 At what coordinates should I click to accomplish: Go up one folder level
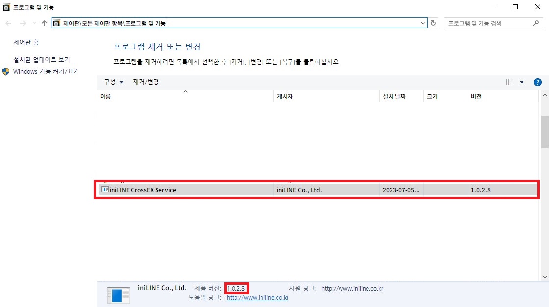coord(45,23)
